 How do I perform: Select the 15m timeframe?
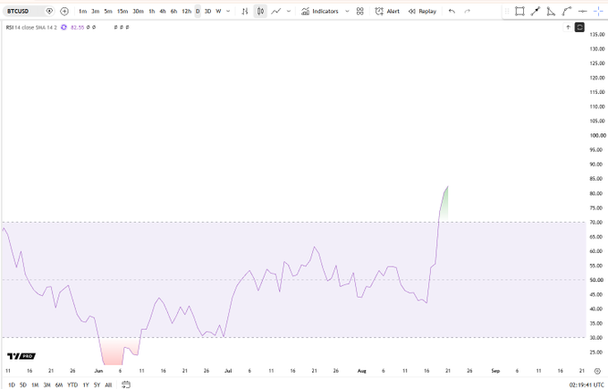tap(122, 12)
